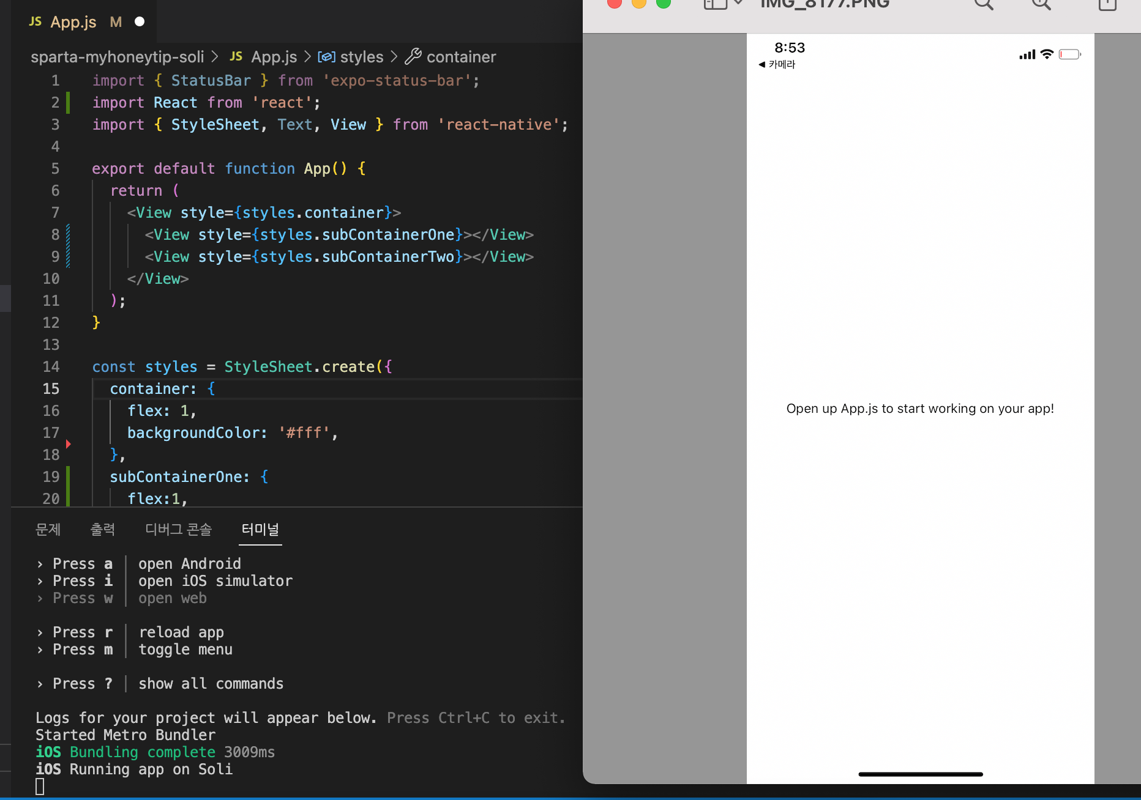Image resolution: width=1141 pixels, height=800 pixels.
Task: Click 'iOS Bundling complete 3009ms' log line
Action: [155, 752]
